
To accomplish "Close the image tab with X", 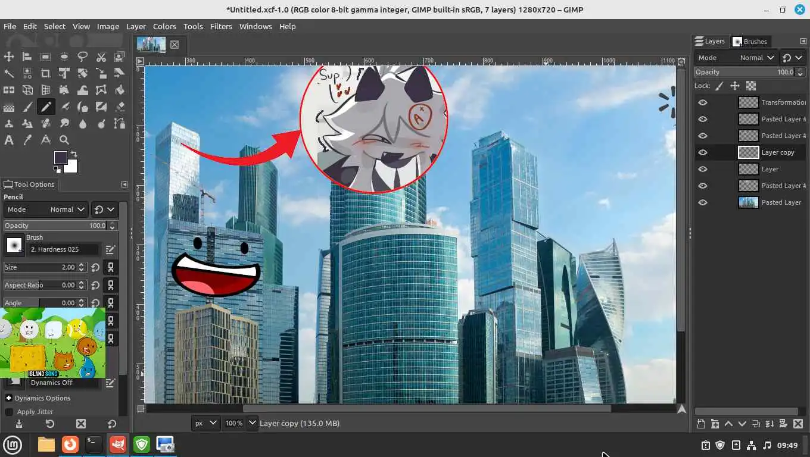I will pyautogui.click(x=175, y=45).
